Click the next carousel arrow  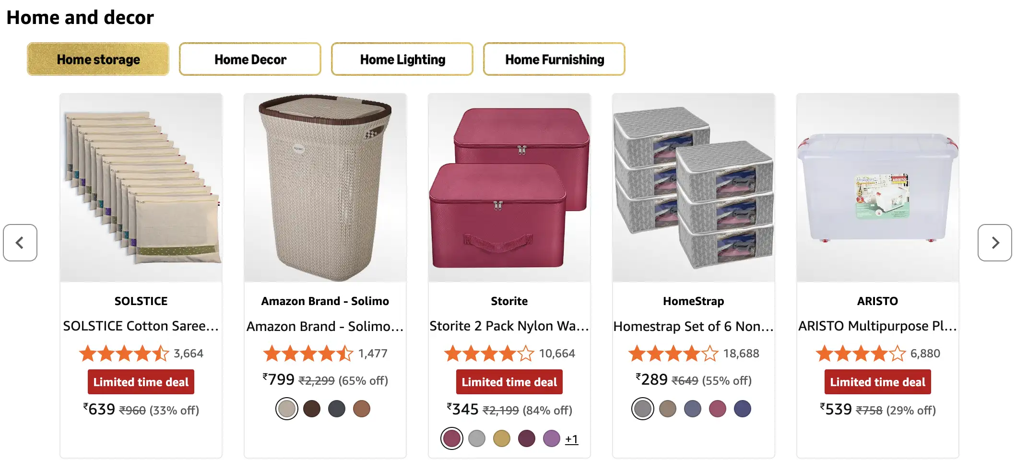pyautogui.click(x=994, y=243)
